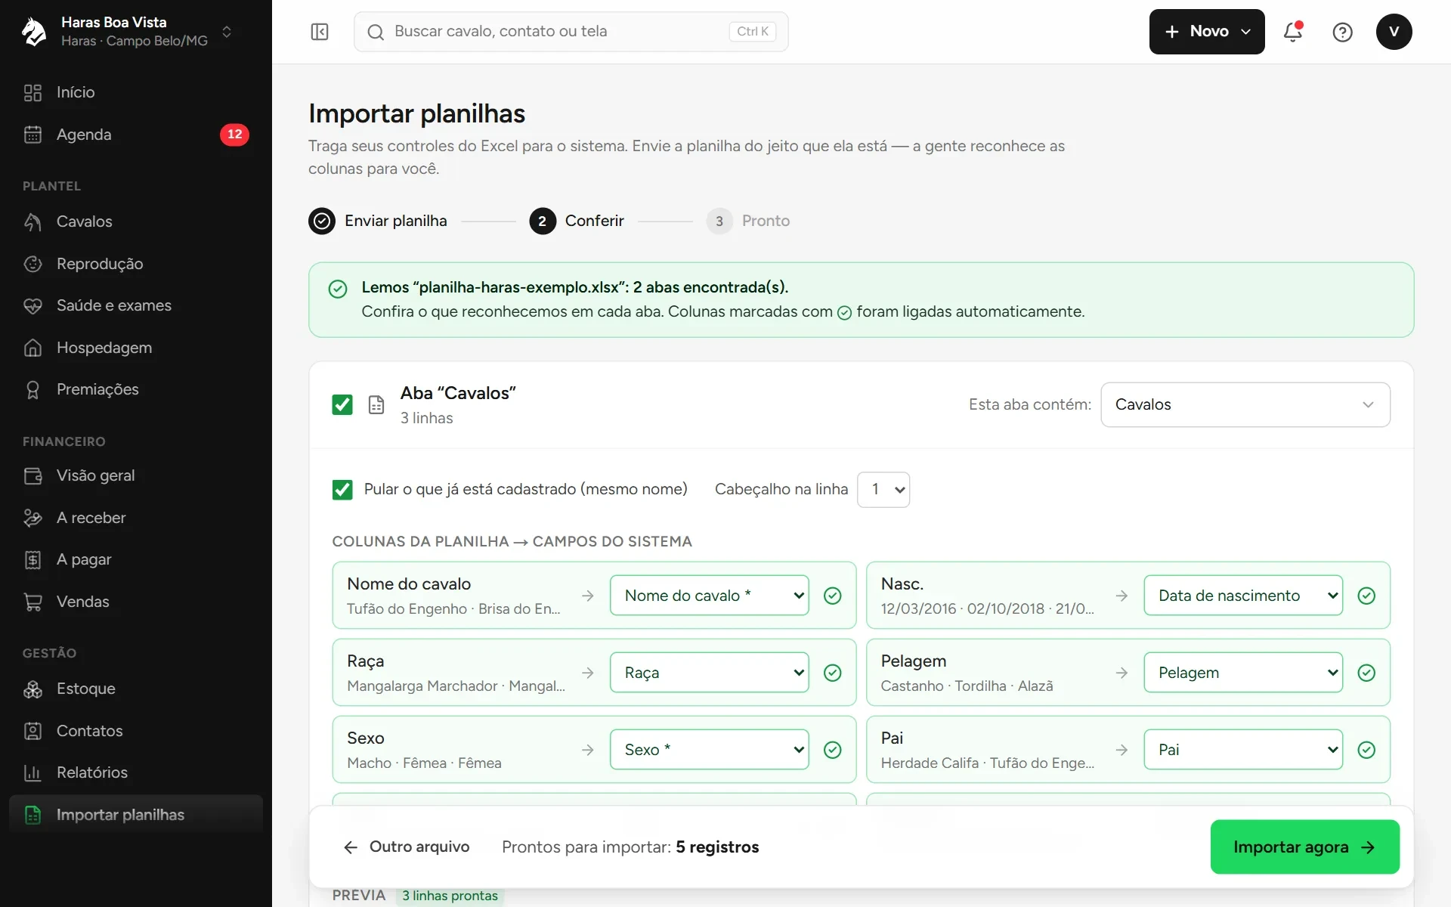This screenshot has height=907, width=1451.
Task: Click Vendas shopping cart icon
Action: click(x=32, y=602)
